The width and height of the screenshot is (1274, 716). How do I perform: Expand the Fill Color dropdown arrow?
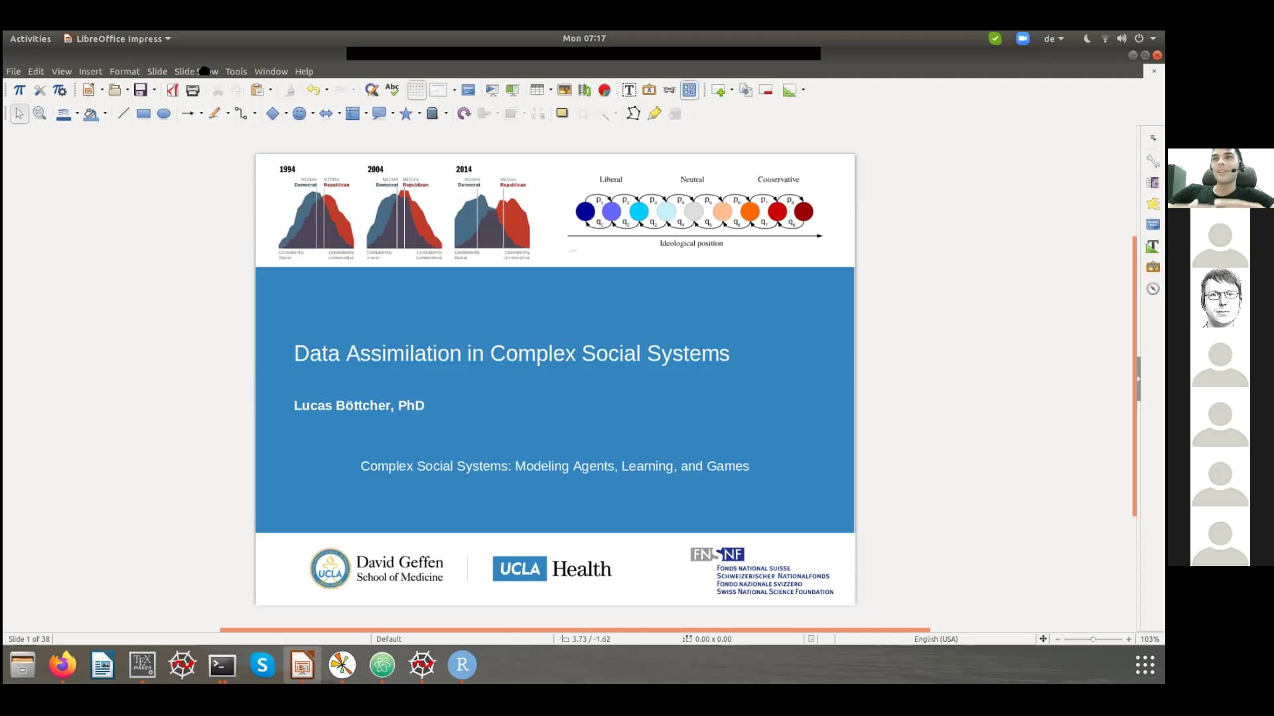105,114
